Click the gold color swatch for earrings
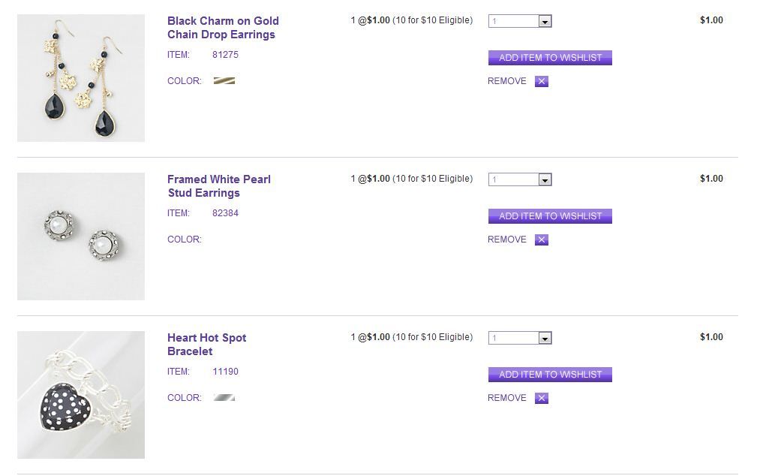Screen dimensions: 763x476 [x=224, y=80]
